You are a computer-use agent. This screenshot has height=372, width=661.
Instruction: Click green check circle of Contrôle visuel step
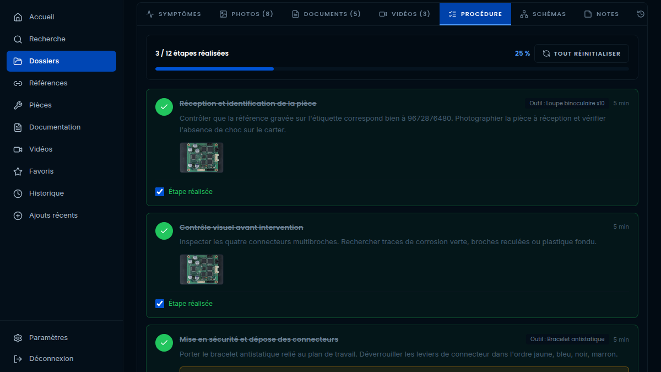coord(164,231)
